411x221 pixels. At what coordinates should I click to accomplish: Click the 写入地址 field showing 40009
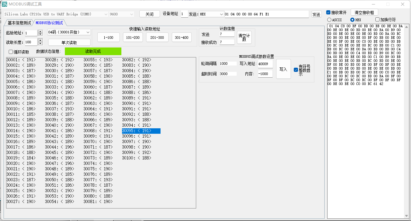coord(265,64)
